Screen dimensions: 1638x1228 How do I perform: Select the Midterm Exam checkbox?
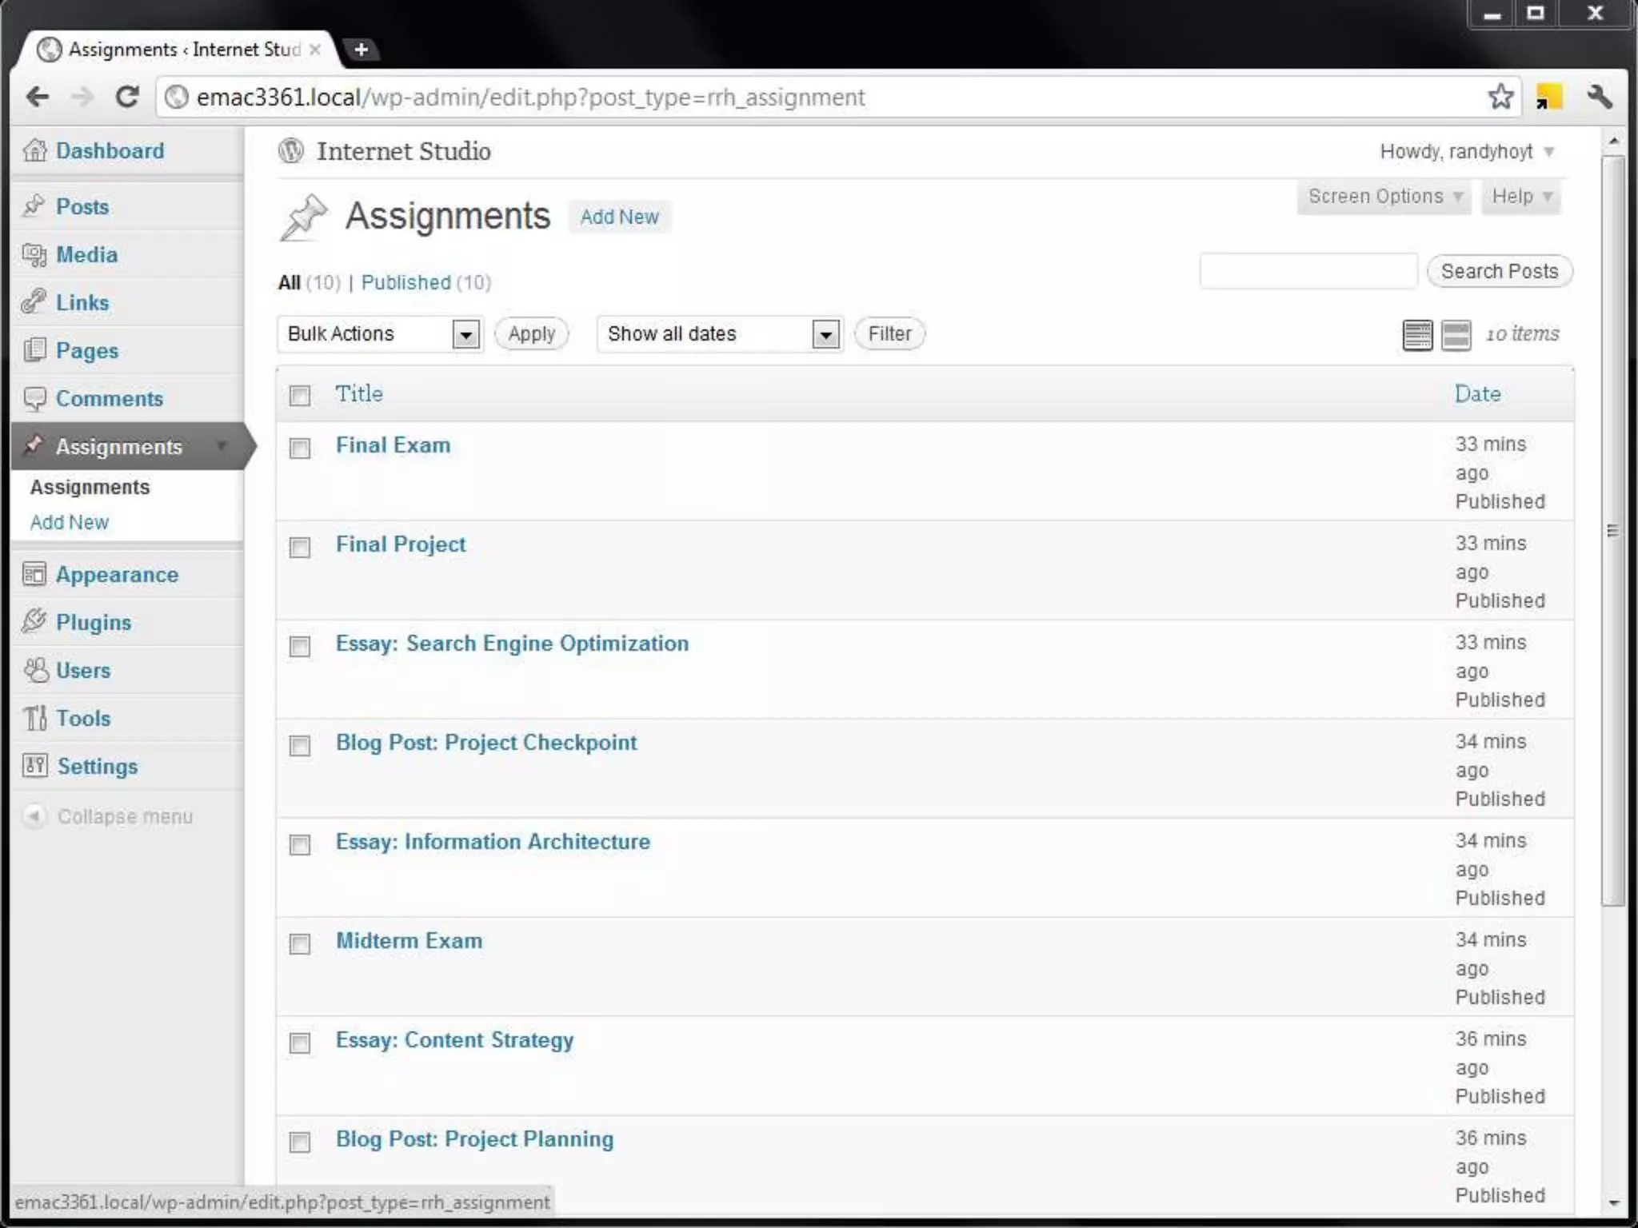coord(300,943)
